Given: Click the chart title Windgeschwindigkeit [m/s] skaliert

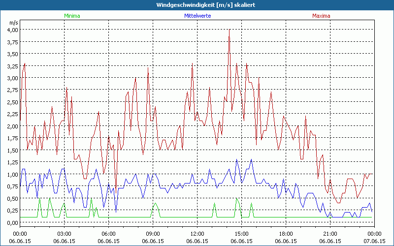Looking at the screenshot, I should click(x=197, y=4).
